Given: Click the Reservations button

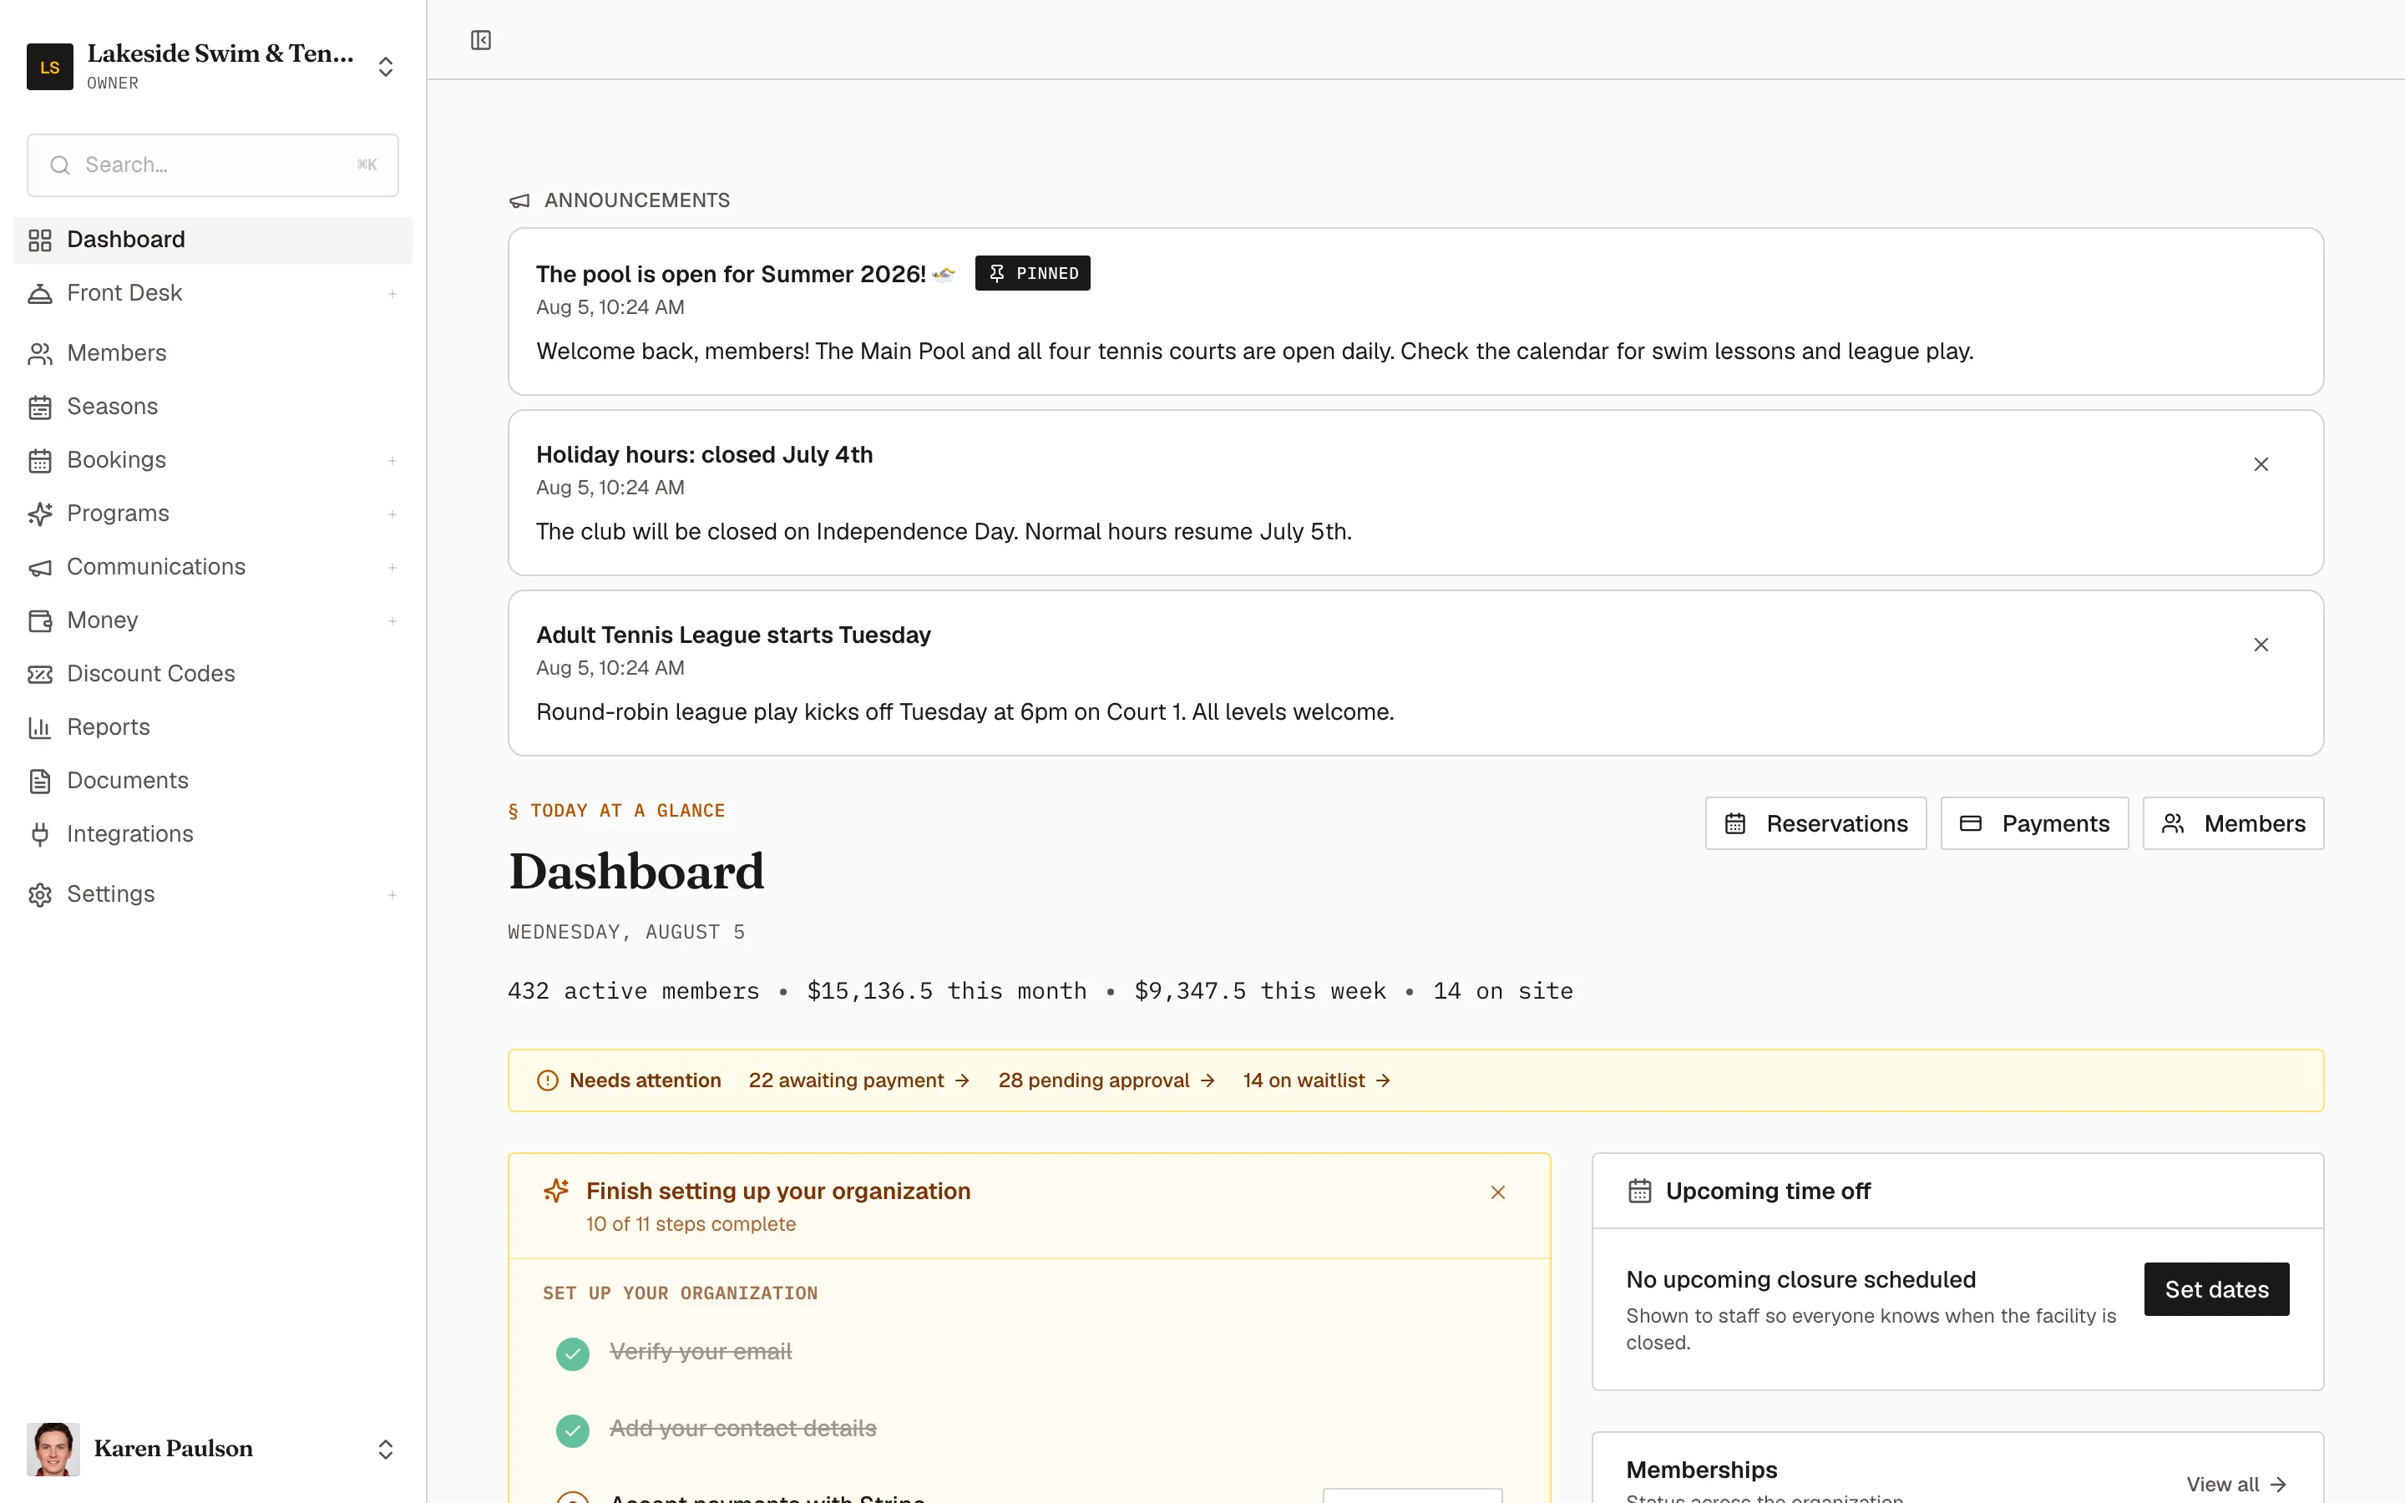Looking at the screenshot, I should tap(1815, 823).
